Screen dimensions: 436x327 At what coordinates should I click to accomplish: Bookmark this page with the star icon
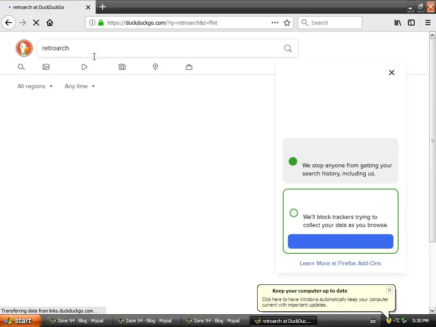[287, 23]
